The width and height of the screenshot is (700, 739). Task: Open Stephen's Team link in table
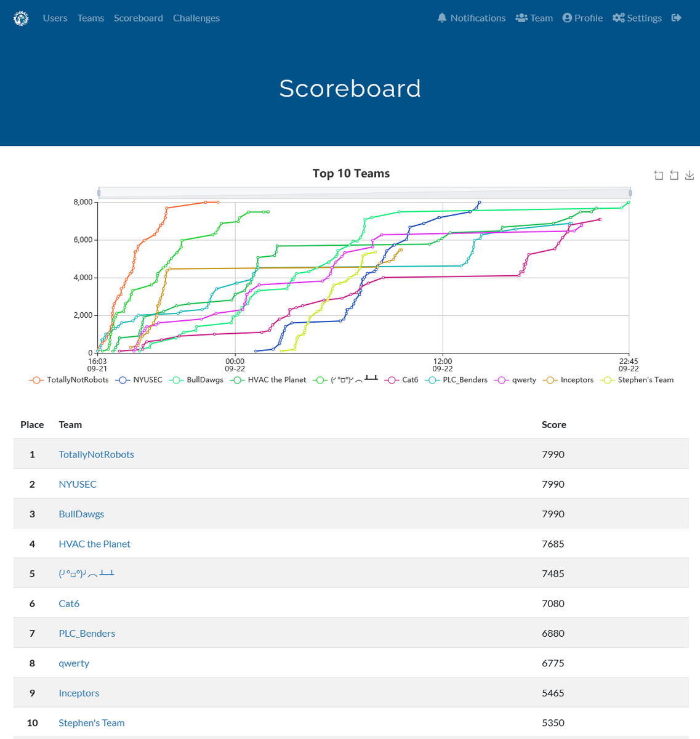click(x=91, y=723)
